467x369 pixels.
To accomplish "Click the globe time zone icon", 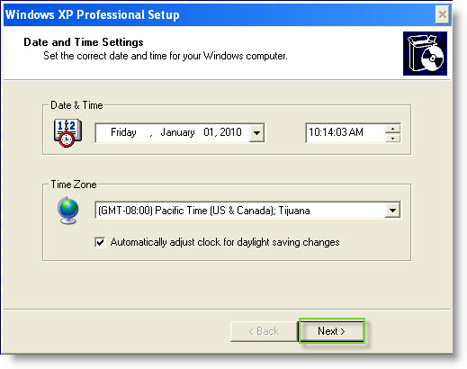I will (x=68, y=211).
